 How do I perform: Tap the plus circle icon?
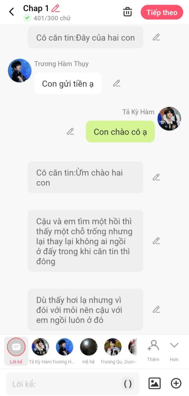[x=176, y=383]
